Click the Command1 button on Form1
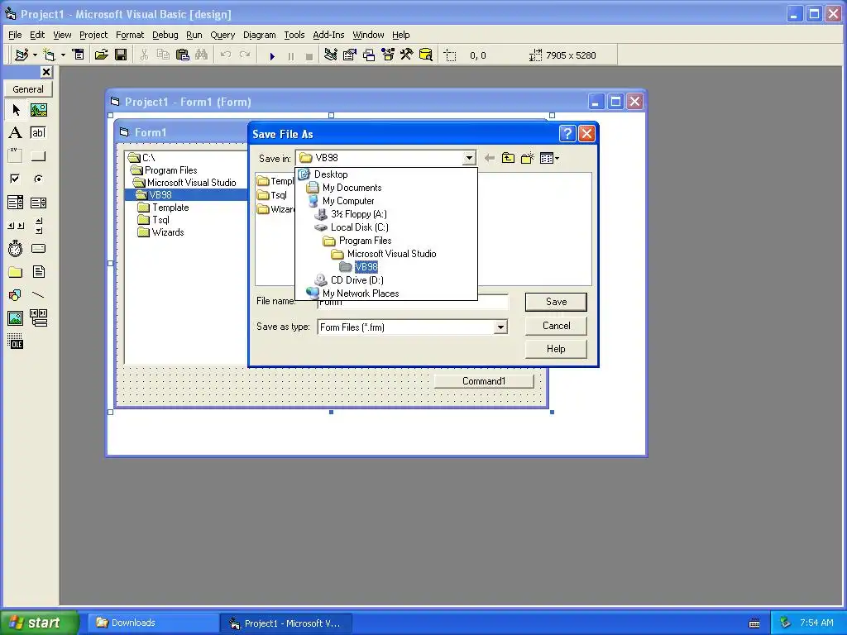The height and width of the screenshot is (635, 847). coord(484,381)
